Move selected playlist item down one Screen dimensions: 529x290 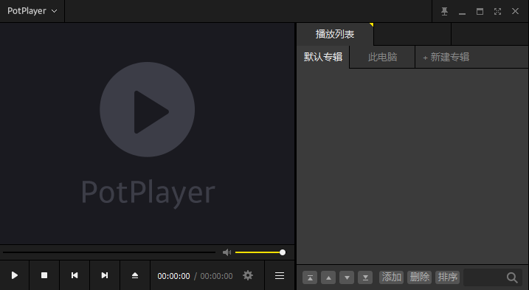347,277
